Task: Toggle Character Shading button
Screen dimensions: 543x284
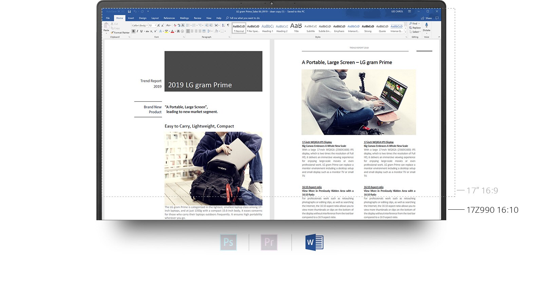Action: [178, 31]
